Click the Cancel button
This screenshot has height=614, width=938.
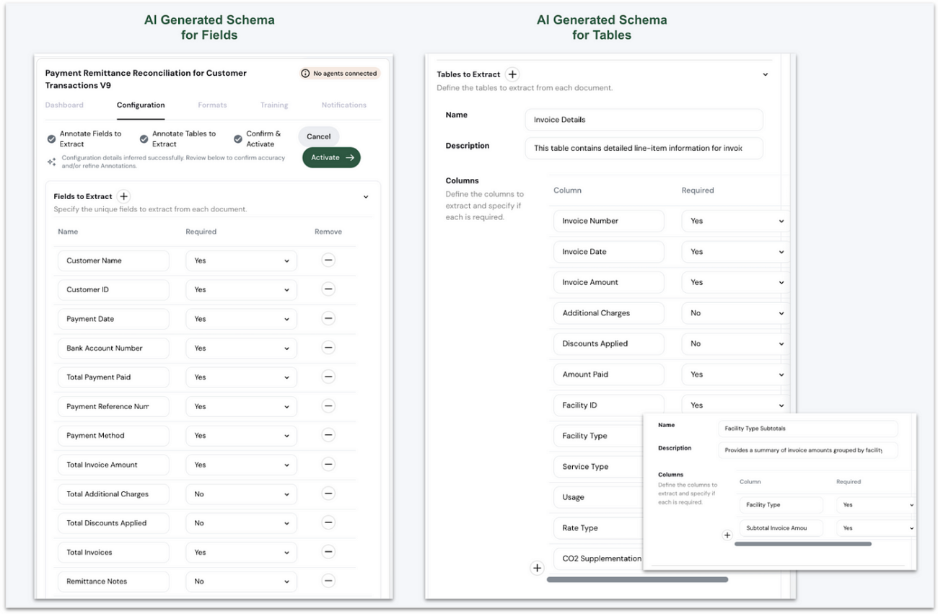pyautogui.click(x=318, y=136)
